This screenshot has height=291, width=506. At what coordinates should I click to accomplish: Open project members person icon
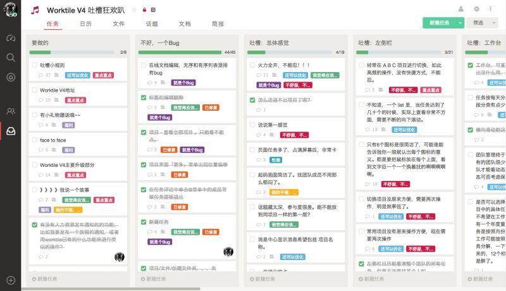[461, 9]
